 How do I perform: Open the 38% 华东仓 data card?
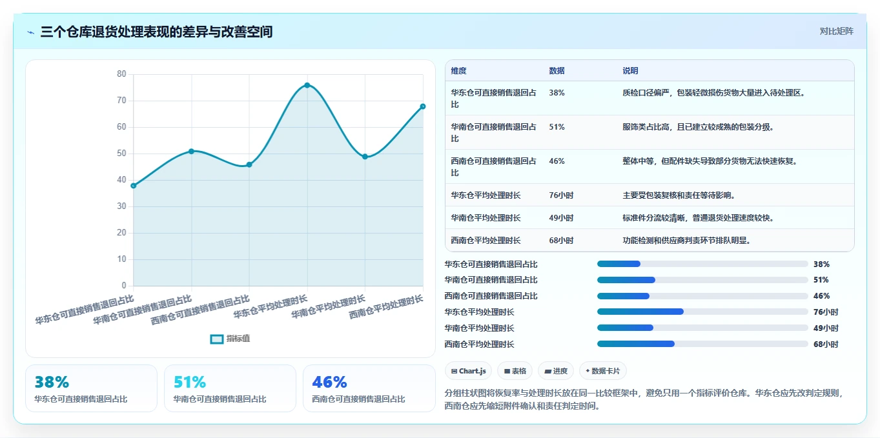click(91, 388)
